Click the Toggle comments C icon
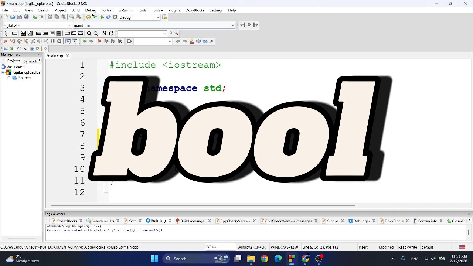Viewport: 473px width, 266px height. [x=111, y=33]
